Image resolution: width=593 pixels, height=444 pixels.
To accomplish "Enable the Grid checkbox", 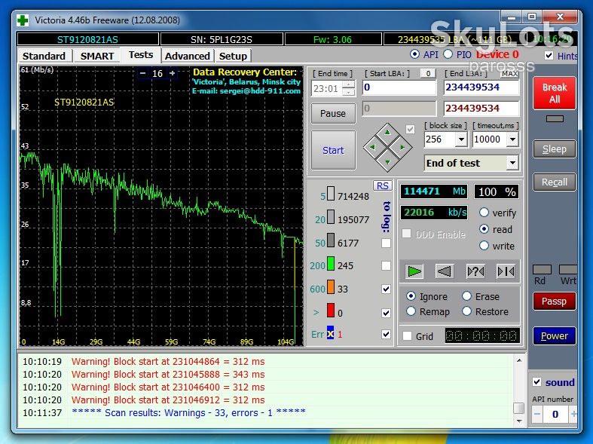I will (408, 336).
